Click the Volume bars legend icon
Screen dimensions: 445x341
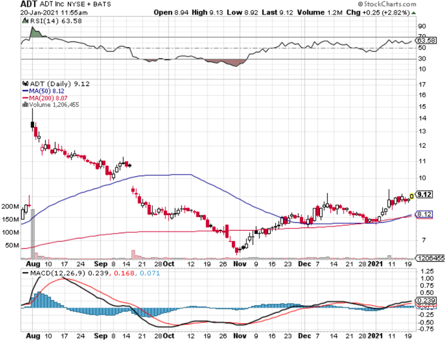click(x=25, y=104)
